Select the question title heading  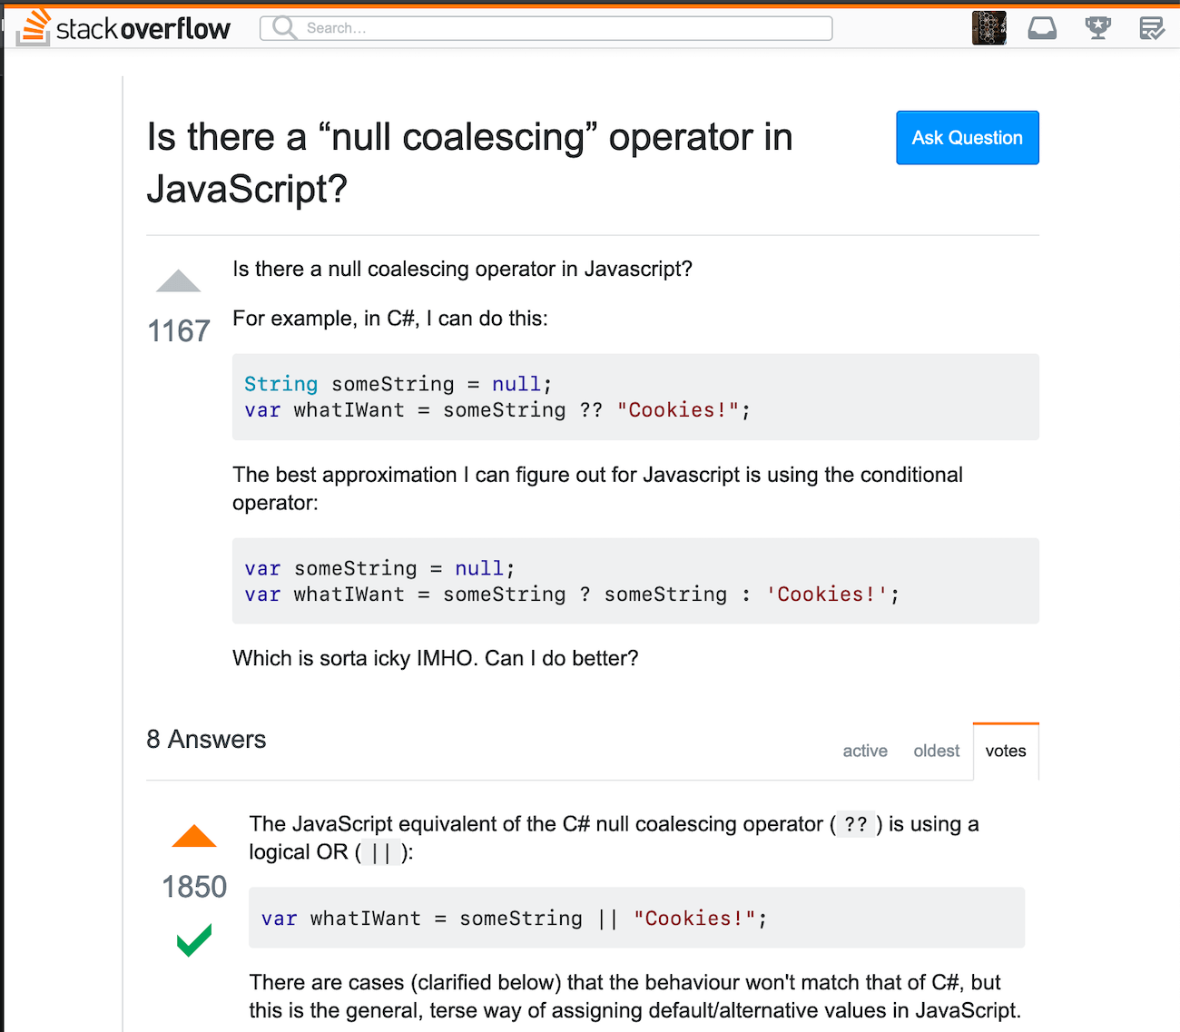click(x=469, y=163)
